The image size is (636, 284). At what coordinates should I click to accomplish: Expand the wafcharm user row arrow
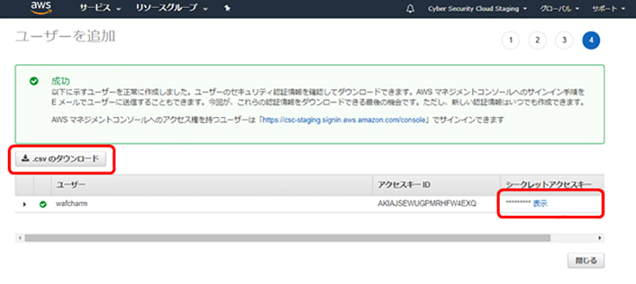coord(25,204)
